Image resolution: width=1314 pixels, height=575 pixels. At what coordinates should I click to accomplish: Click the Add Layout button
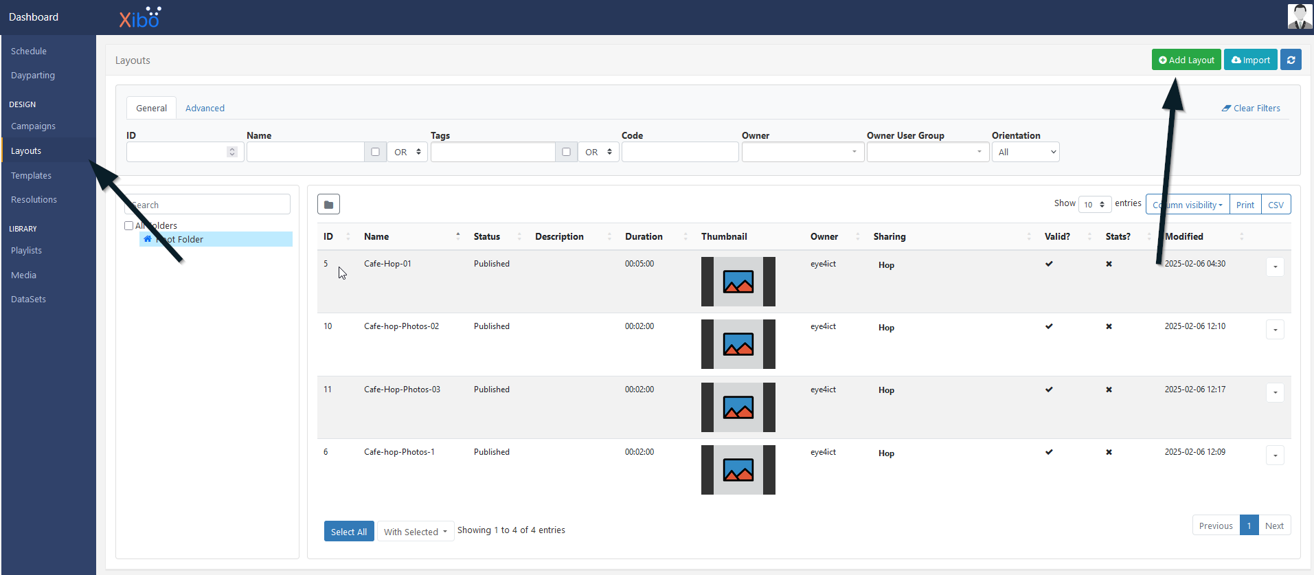click(1186, 60)
